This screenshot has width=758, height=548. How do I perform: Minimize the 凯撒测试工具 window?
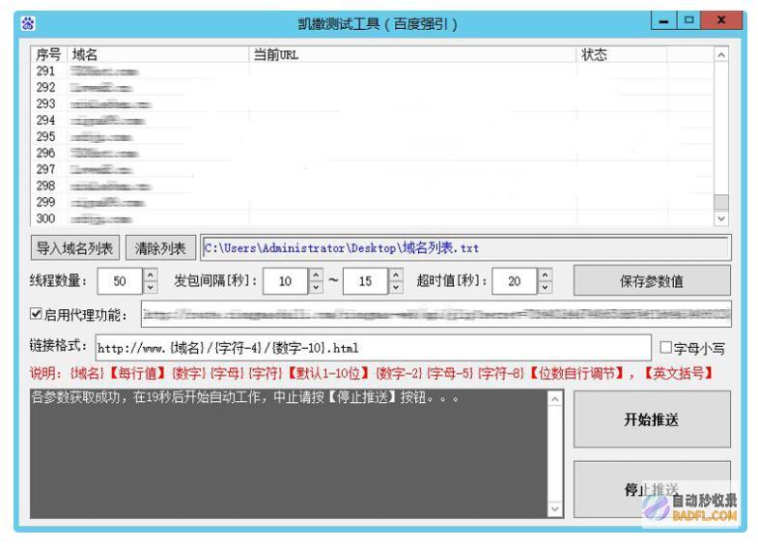(663, 20)
